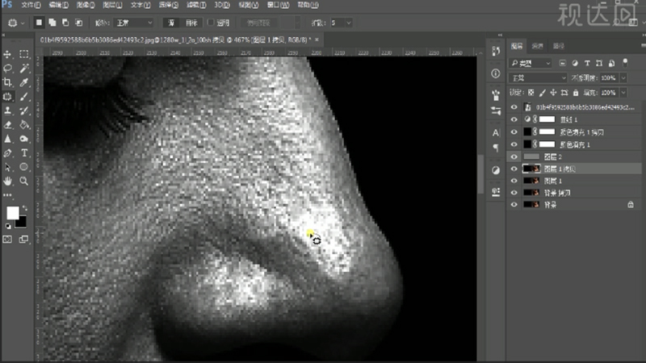Open the Paragraph panel icon

click(x=496, y=148)
